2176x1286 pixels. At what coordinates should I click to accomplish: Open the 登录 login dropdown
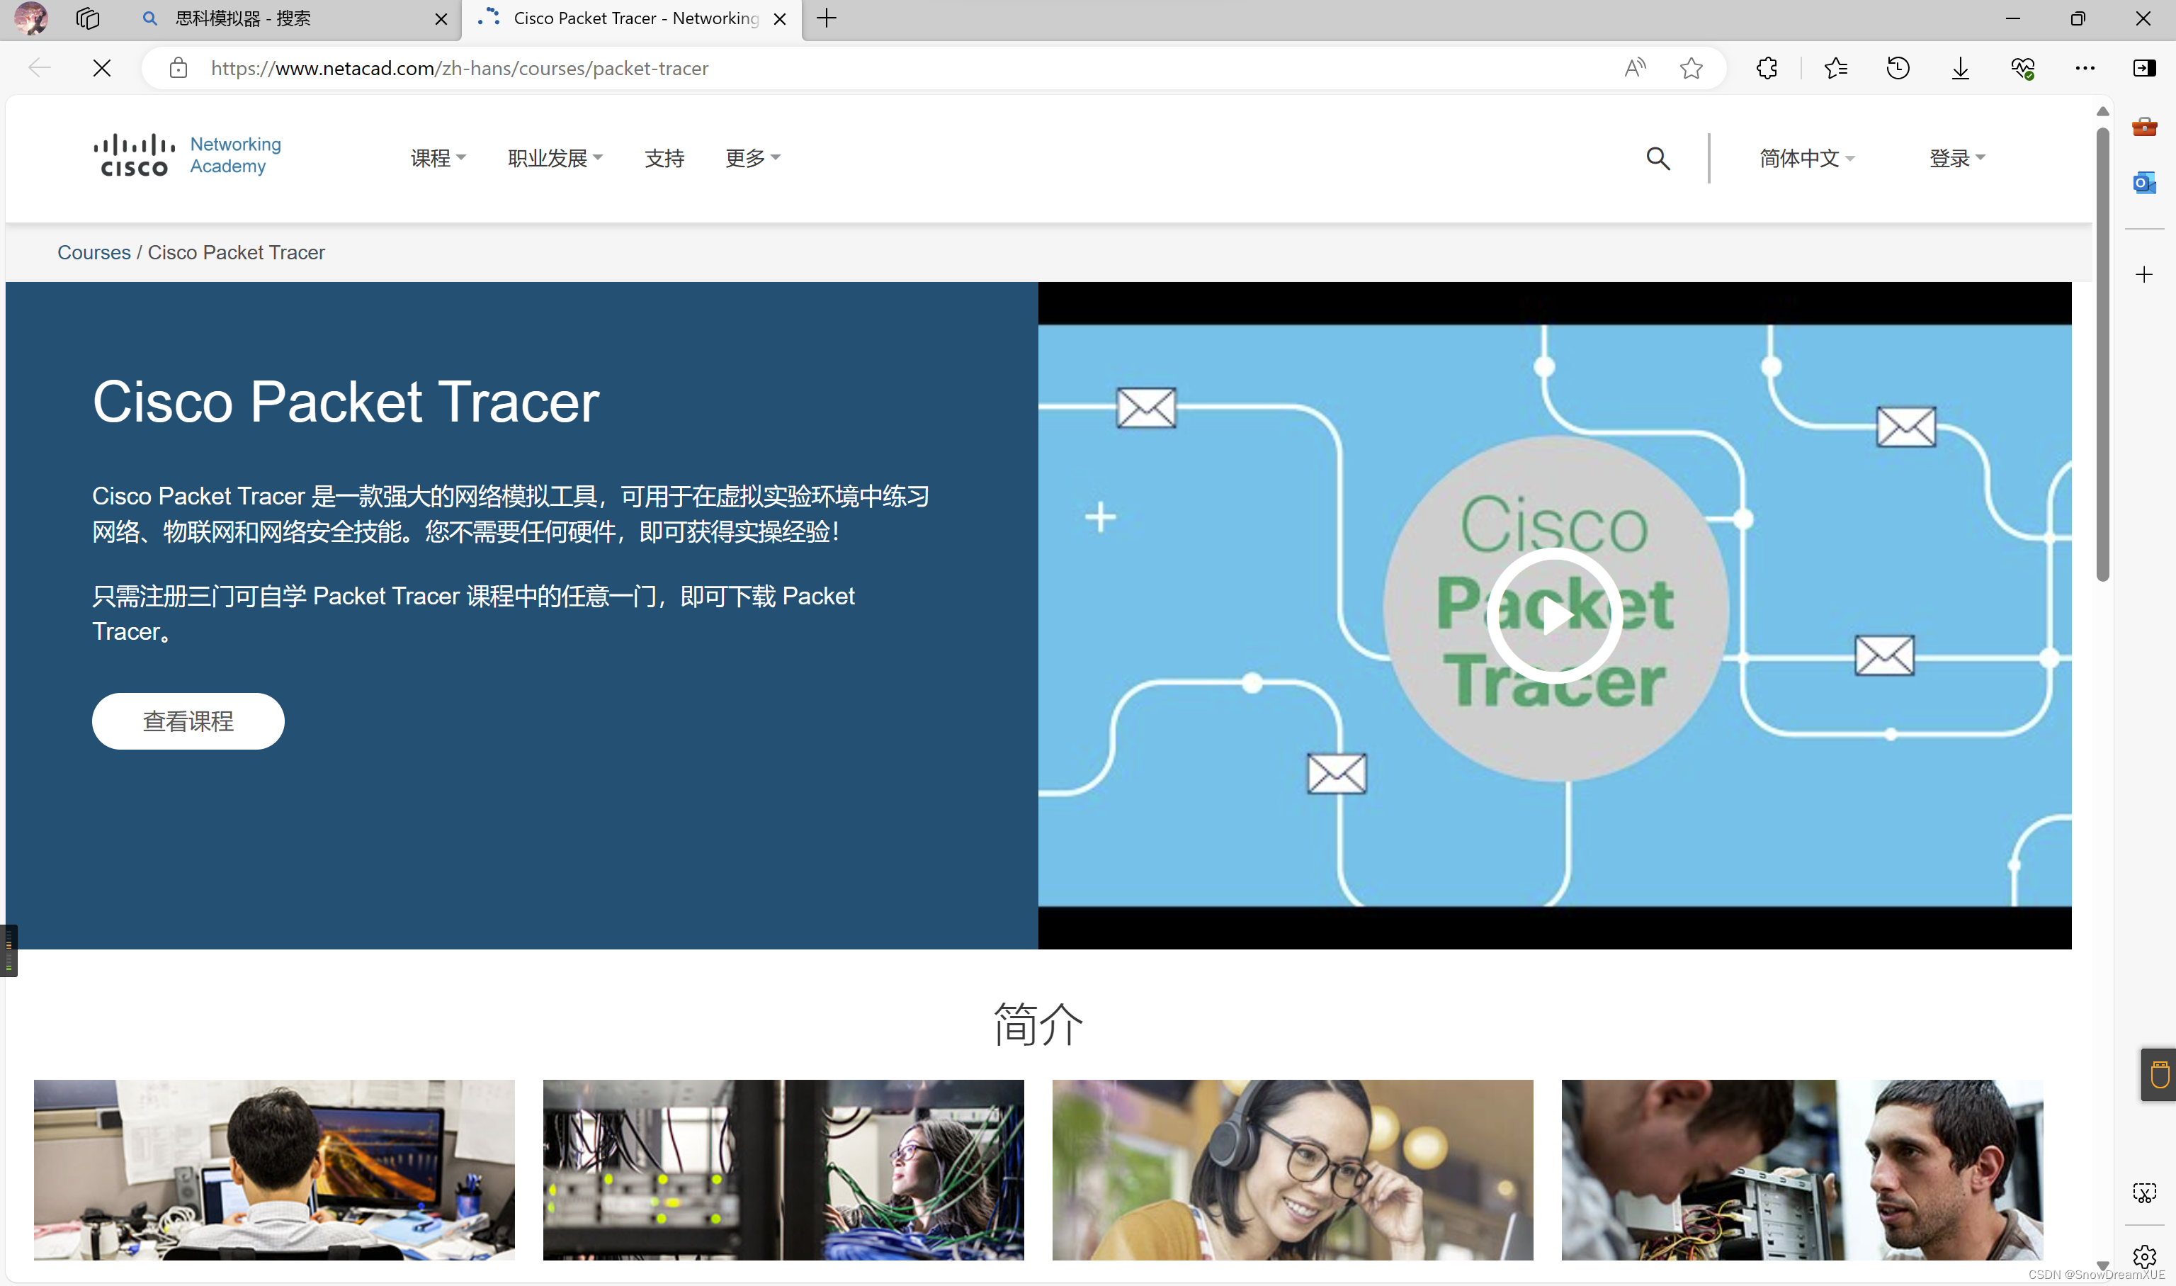(x=1956, y=159)
